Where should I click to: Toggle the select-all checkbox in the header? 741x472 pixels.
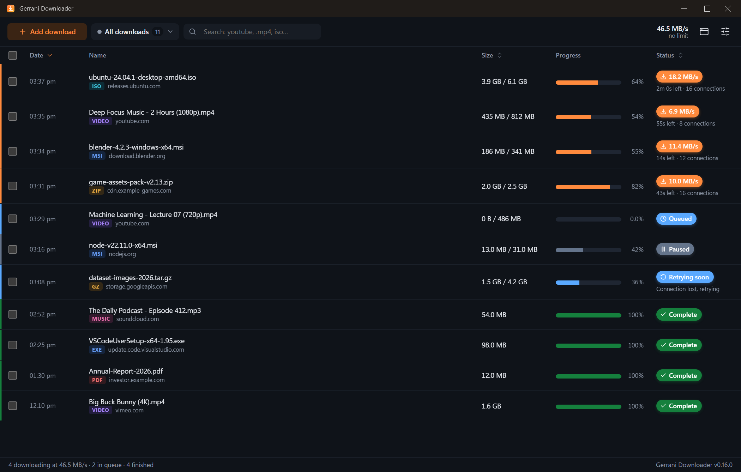click(x=13, y=55)
